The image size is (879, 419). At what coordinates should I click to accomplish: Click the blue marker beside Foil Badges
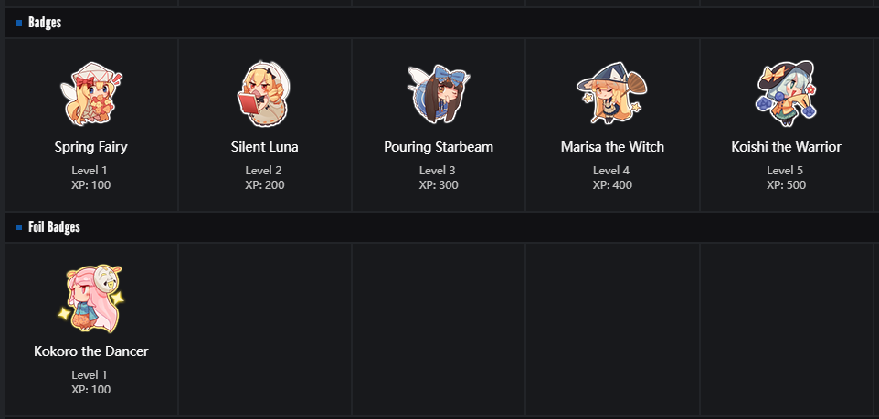click(x=19, y=227)
